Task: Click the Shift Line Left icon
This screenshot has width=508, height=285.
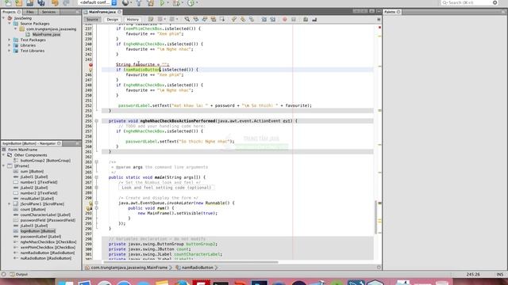Action: [x=264, y=19]
